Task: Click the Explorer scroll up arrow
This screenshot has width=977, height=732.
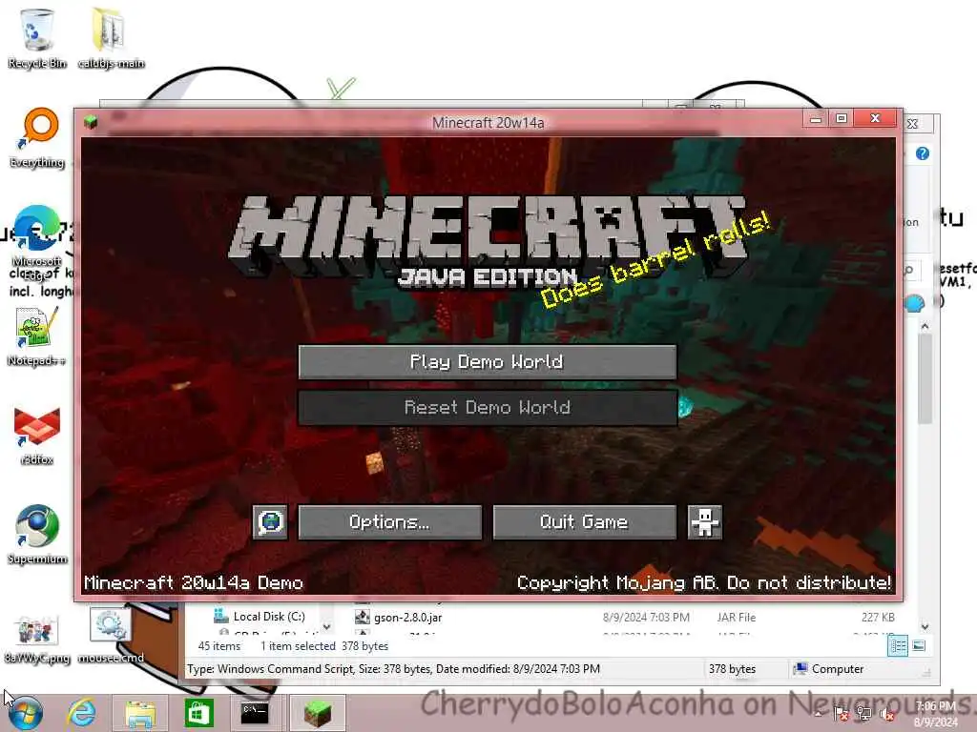Action: 925,326
